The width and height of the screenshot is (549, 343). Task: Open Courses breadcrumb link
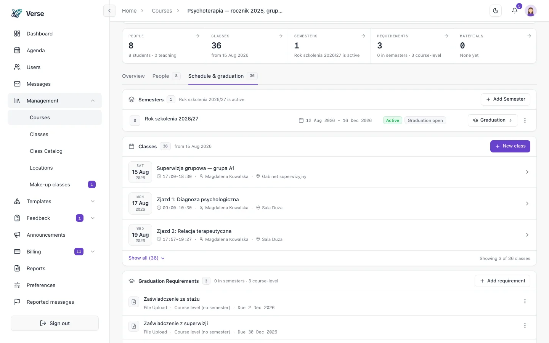point(162,11)
